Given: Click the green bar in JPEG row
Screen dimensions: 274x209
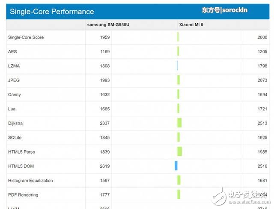Looking at the screenshot, I should coord(179,80).
